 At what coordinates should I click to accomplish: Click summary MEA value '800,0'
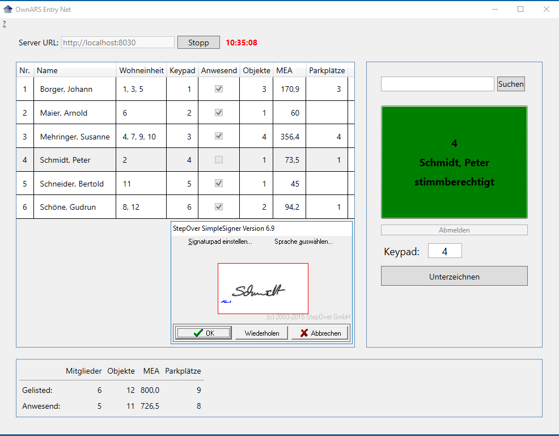click(x=150, y=390)
